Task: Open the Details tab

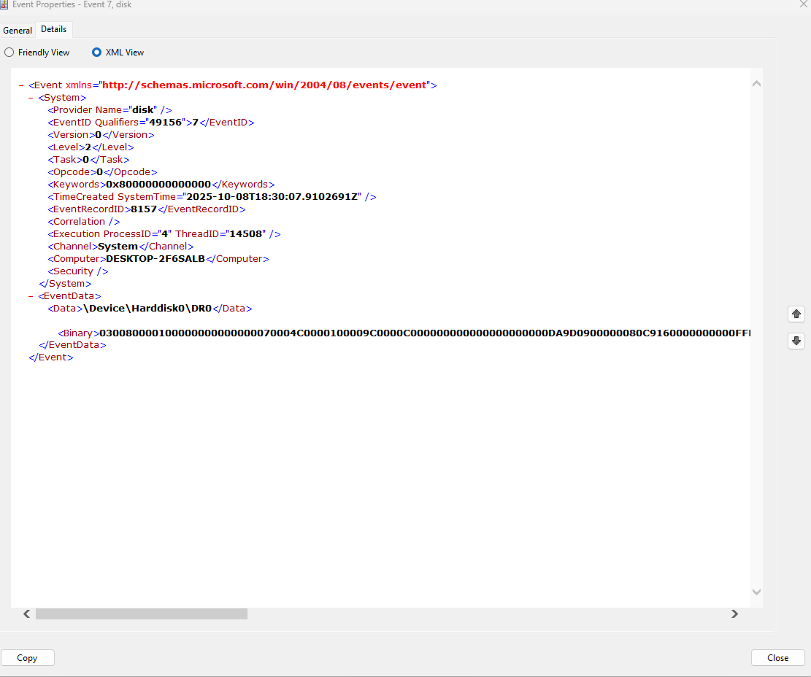Action: click(53, 29)
